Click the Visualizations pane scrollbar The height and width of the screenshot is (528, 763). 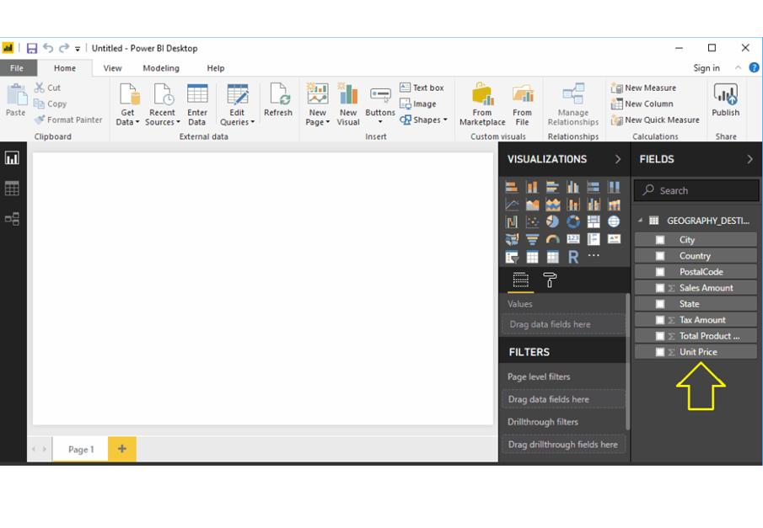pyautogui.click(x=628, y=360)
